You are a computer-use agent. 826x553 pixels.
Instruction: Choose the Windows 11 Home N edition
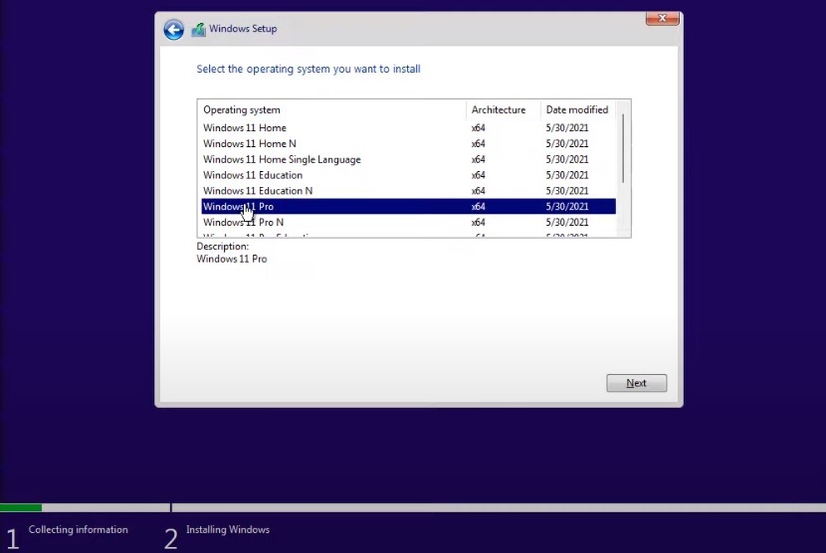[250, 144]
